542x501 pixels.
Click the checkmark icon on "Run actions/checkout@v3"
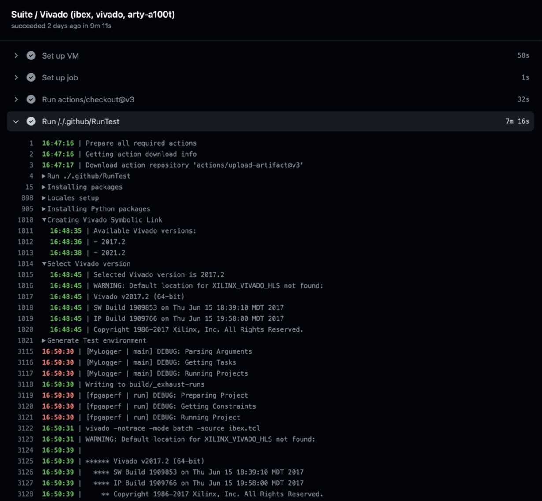[31, 99]
